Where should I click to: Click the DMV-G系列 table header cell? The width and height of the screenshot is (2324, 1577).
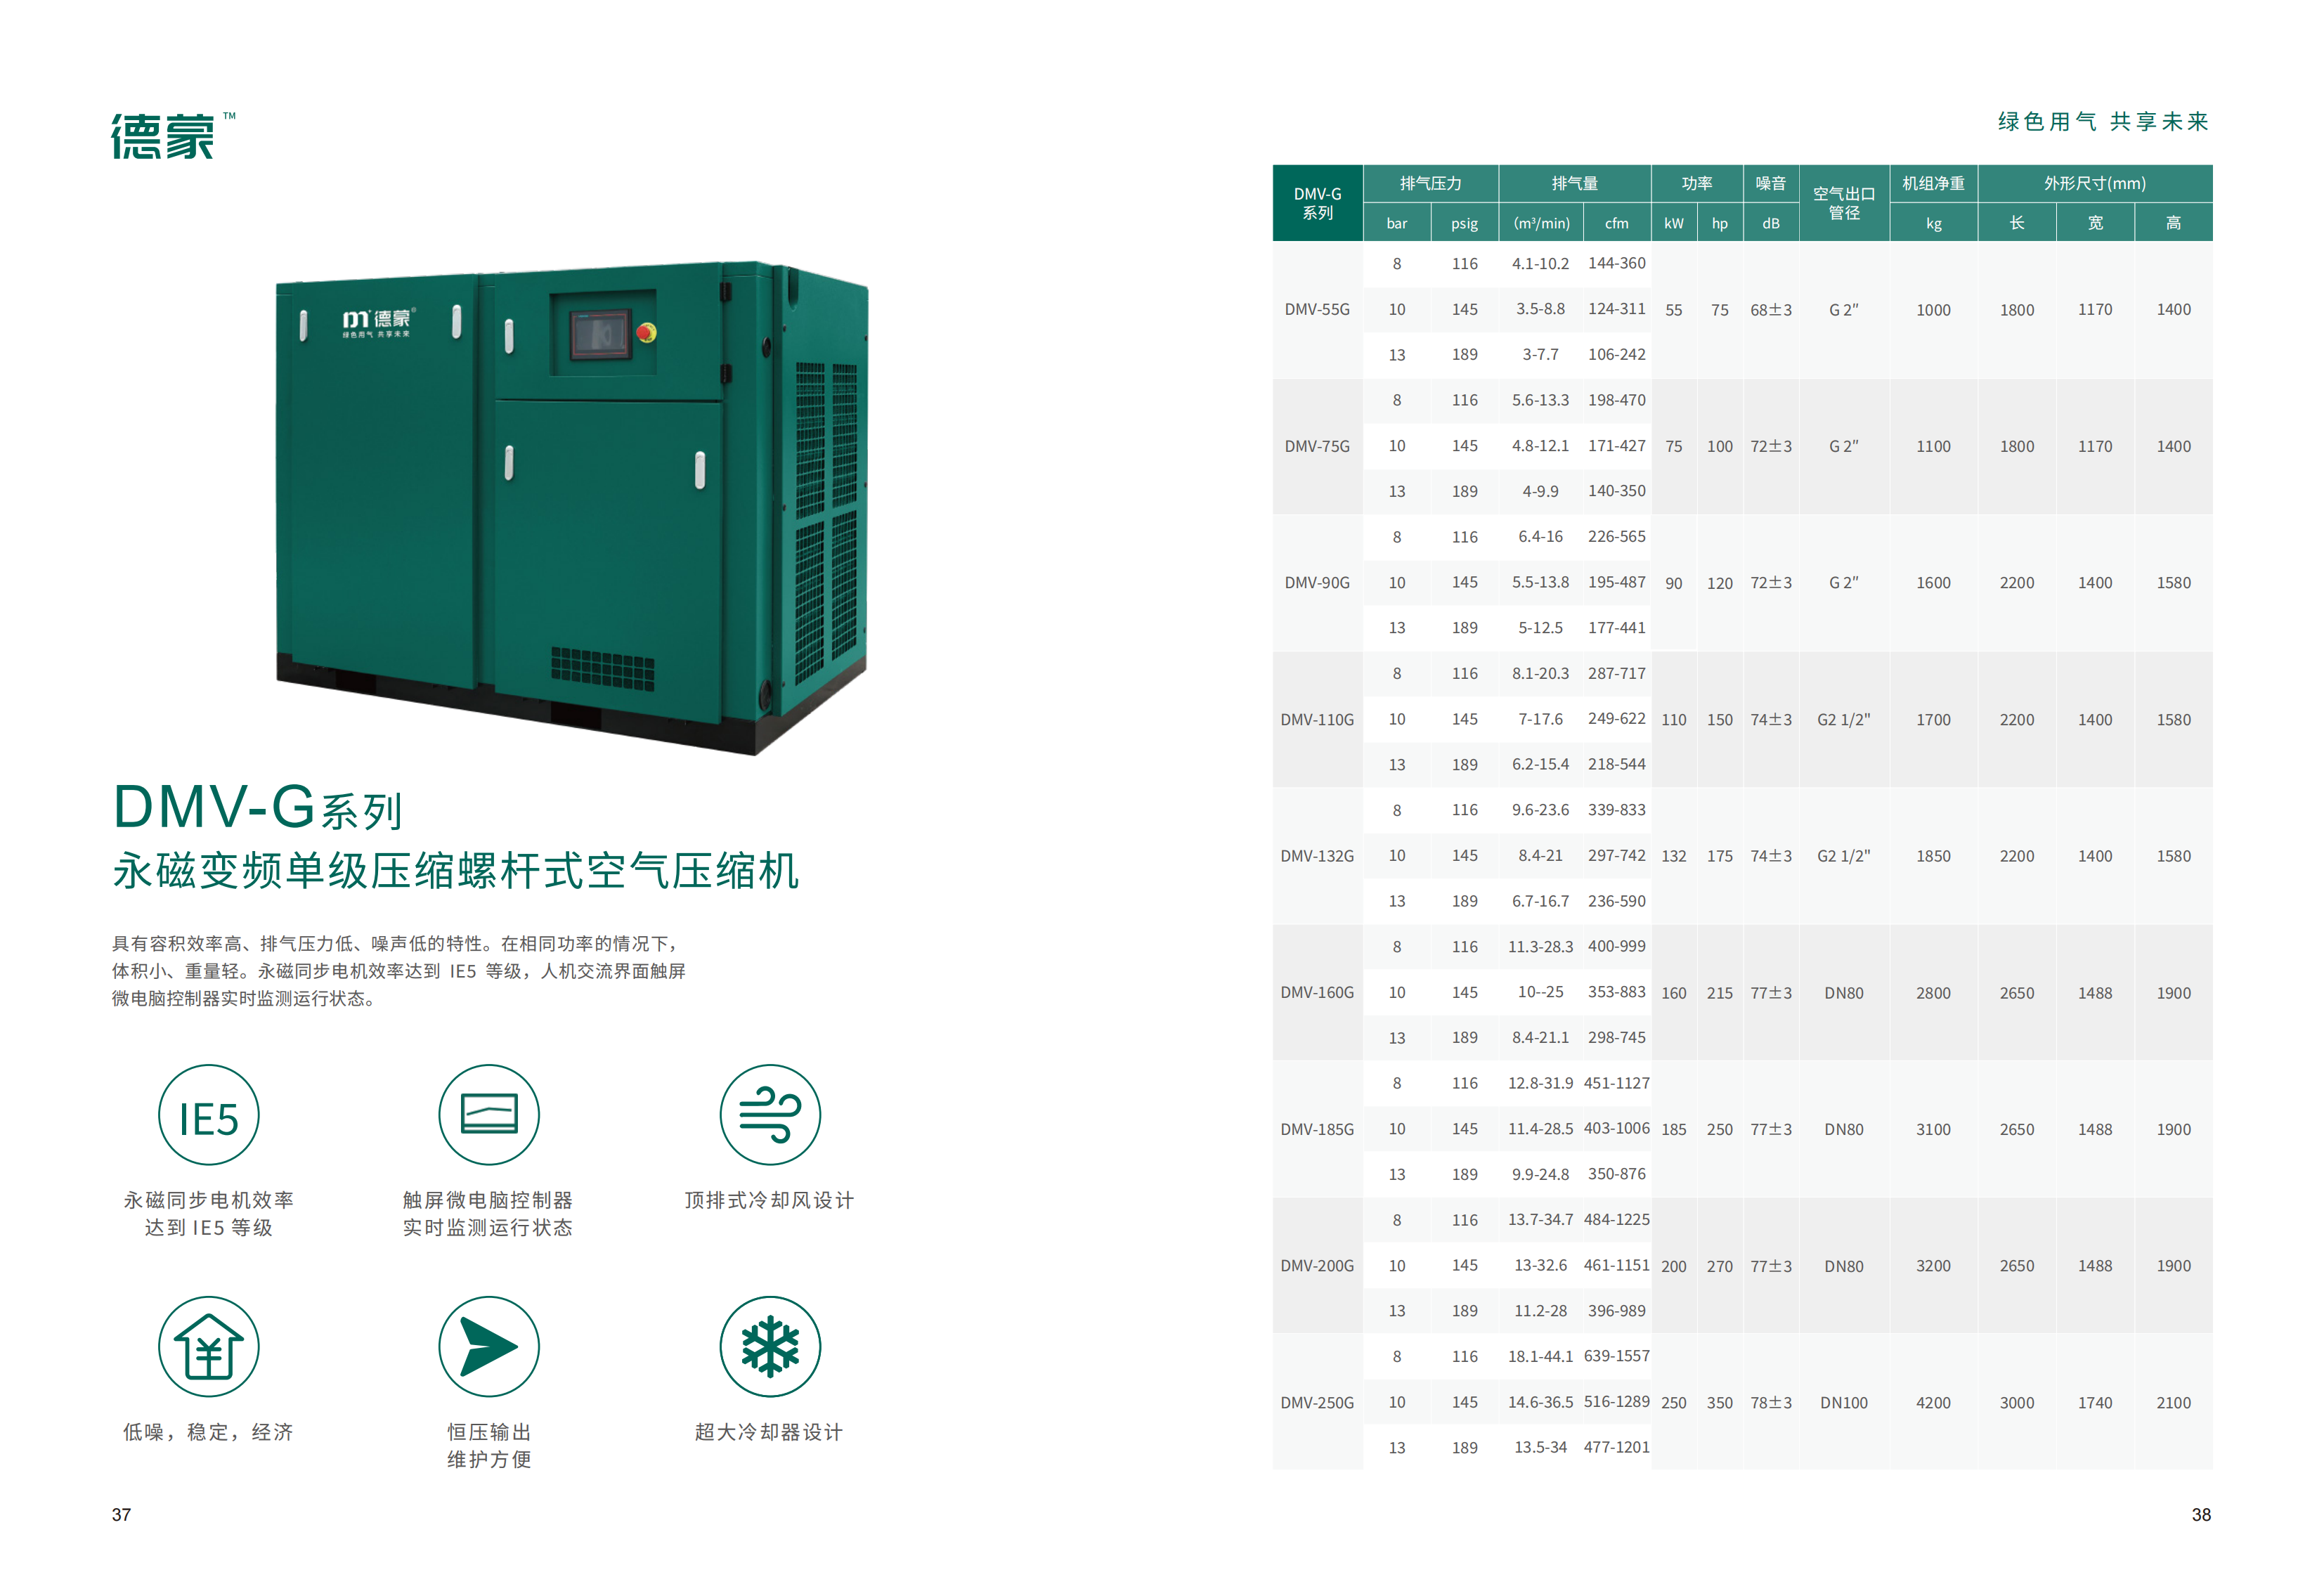point(1317,203)
